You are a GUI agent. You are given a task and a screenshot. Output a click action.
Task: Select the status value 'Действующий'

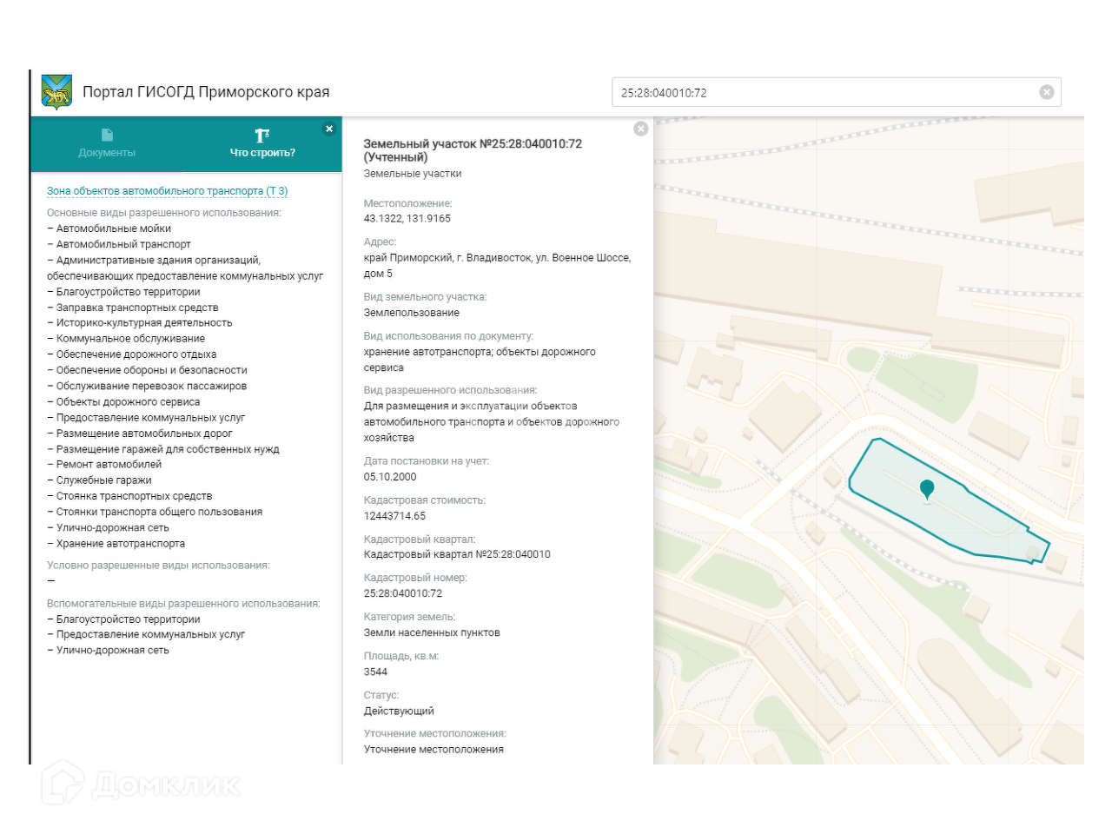tap(399, 711)
